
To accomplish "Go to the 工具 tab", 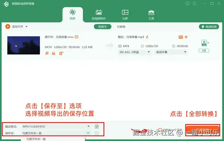I will (151, 15).
